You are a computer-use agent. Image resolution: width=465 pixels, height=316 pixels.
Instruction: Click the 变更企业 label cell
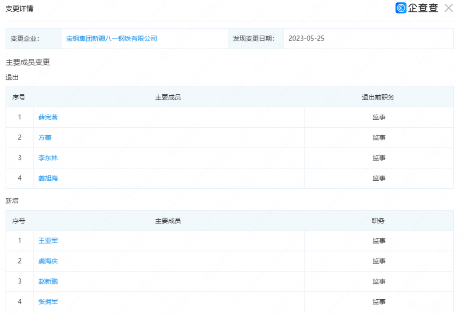coord(25,39)
